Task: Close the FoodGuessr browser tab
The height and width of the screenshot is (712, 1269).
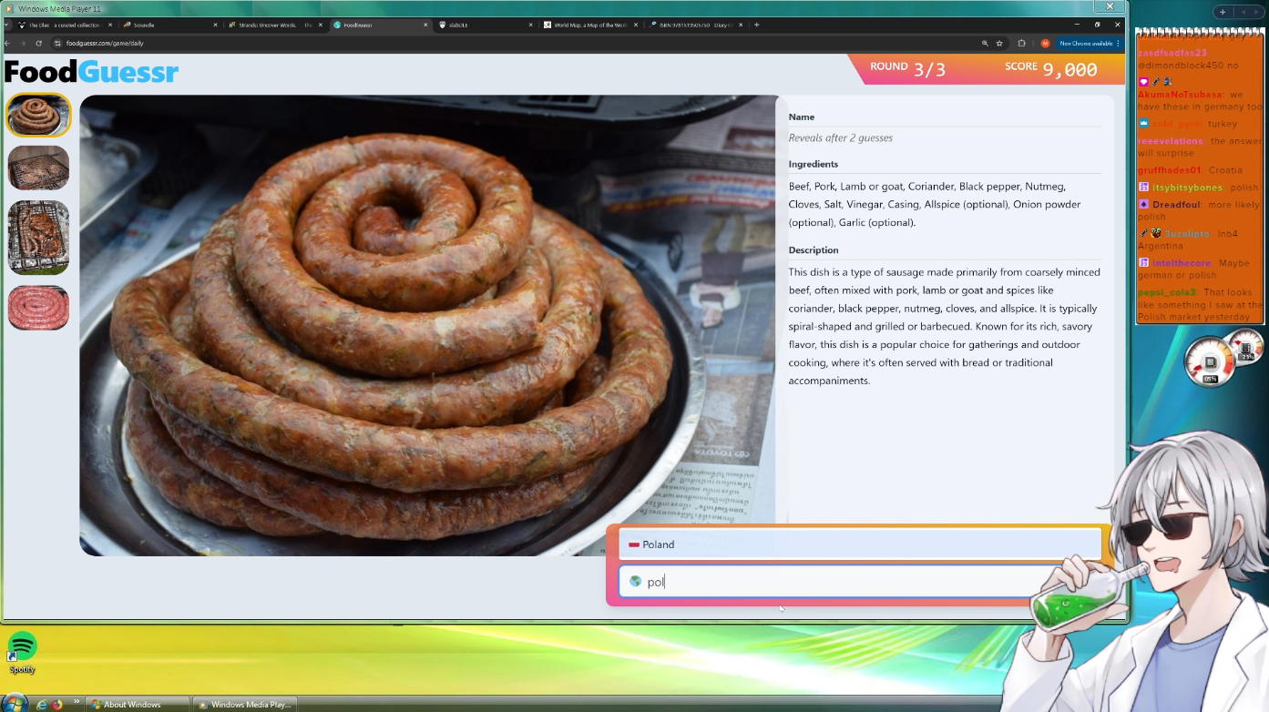Action: 425,25
